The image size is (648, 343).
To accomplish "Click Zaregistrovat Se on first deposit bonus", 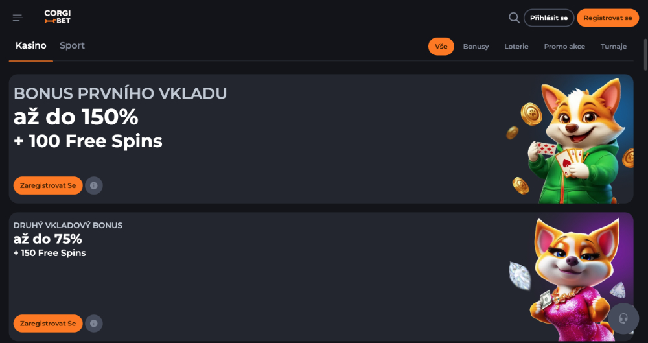I will 48,185.
